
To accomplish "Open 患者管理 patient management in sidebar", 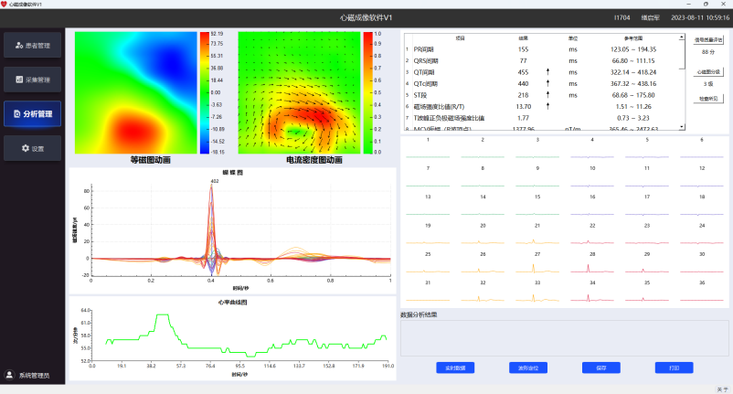I will (x=32, y=46).
